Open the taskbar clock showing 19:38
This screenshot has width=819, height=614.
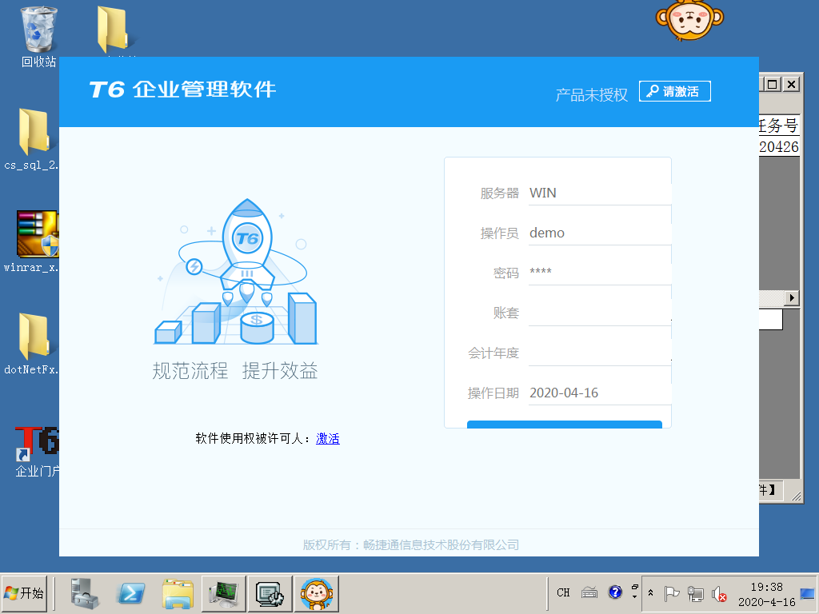click(766, 594)
